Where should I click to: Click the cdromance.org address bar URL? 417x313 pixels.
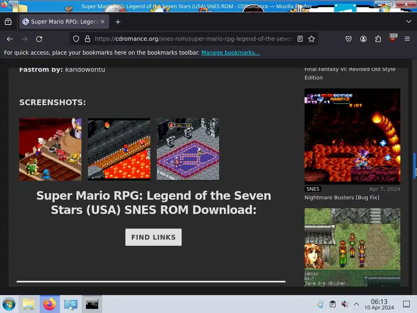point(193,39)
